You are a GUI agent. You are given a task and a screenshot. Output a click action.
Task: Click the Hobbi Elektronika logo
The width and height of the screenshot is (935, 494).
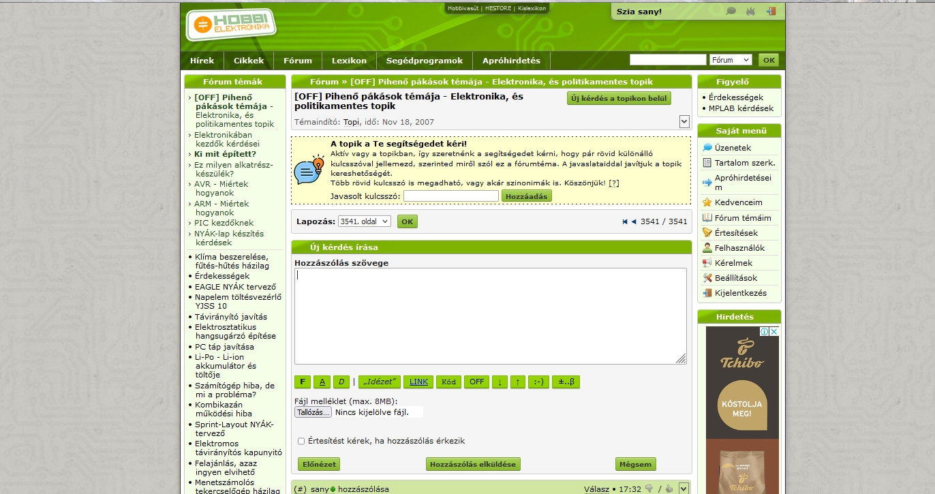[x=232, y=25]
